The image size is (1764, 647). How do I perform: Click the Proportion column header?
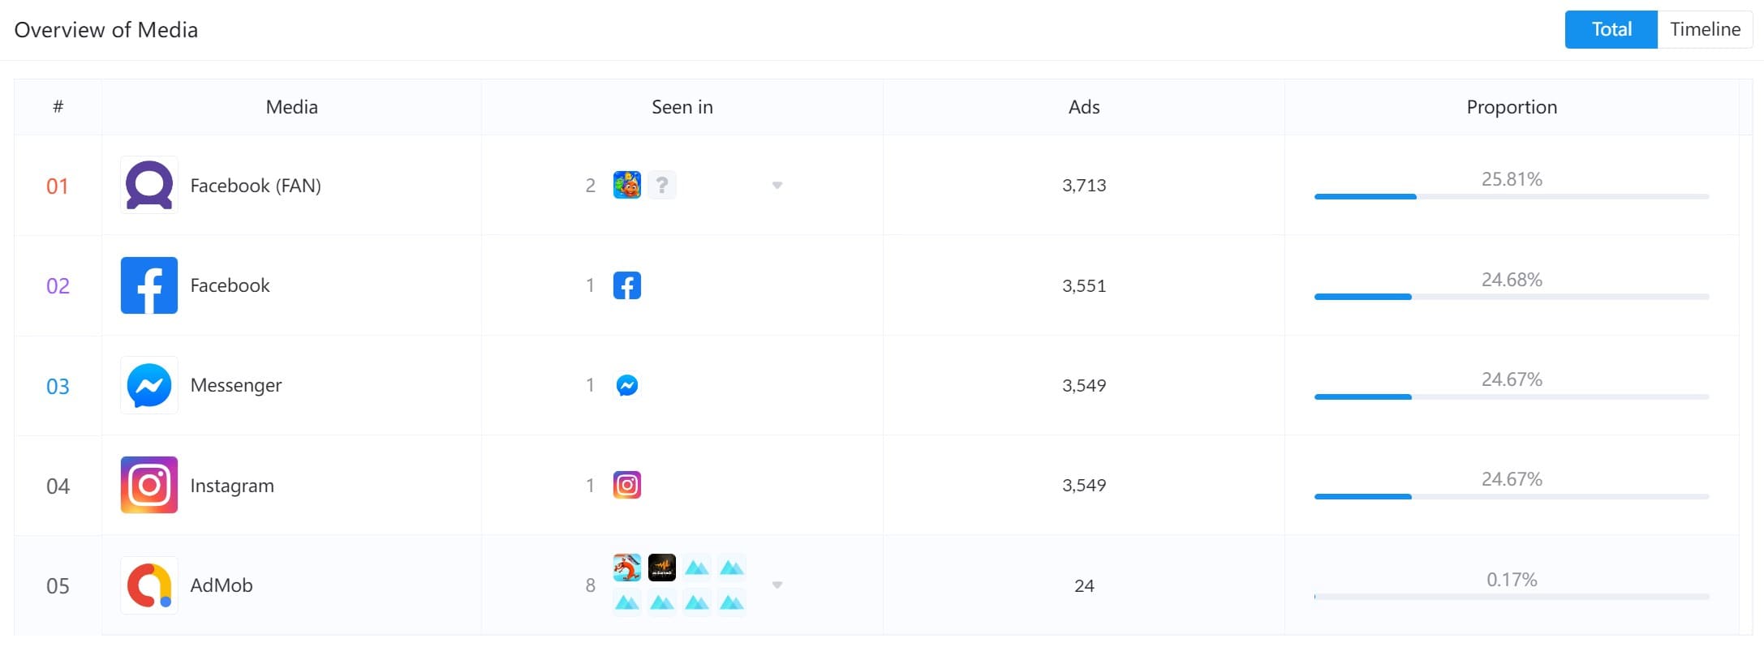point(1512,107)
